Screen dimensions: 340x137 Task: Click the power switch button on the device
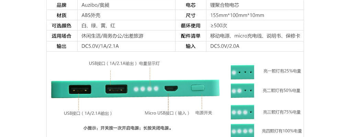point(197,88)
